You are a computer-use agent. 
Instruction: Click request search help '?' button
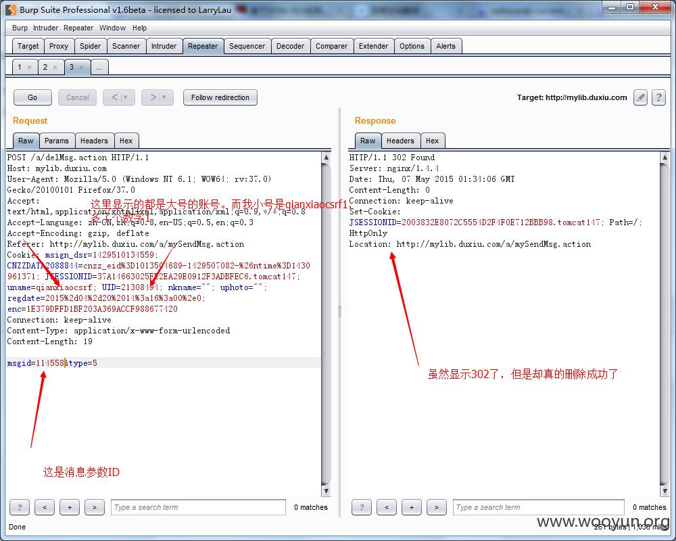tap(20, 507)
